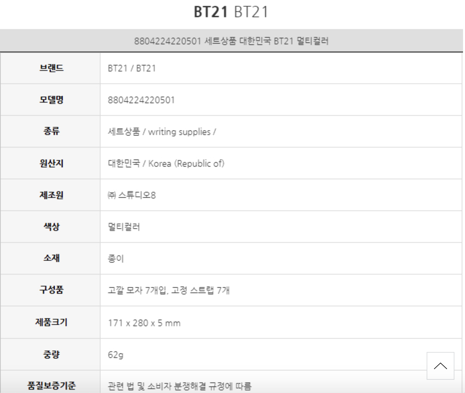Click the 품질보증기준 row label
The height and width of the screenshot is (393, 465).
[51, 386]
